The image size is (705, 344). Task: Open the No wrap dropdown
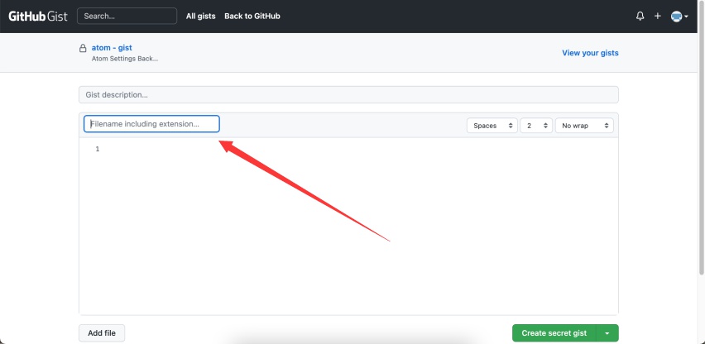pos(584,126)
